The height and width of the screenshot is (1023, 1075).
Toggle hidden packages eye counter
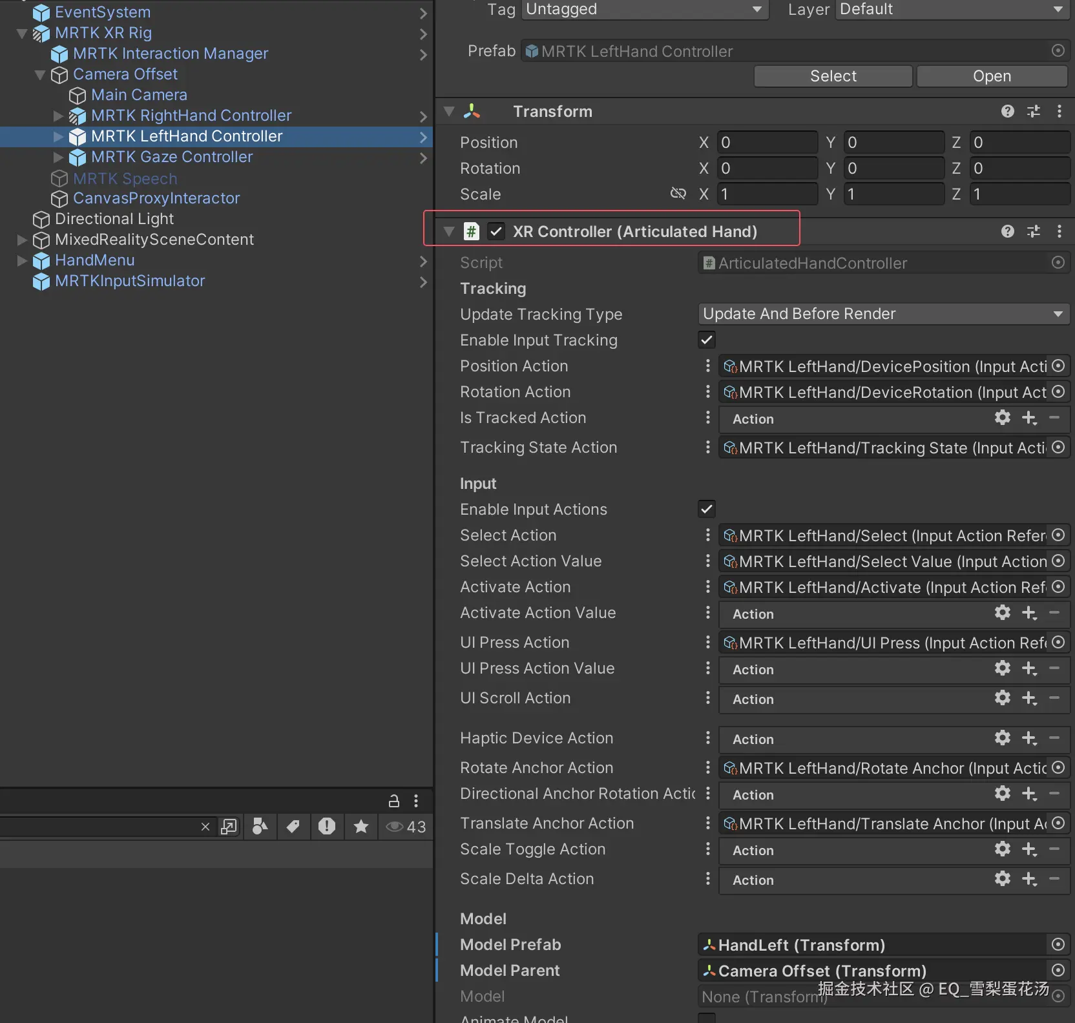[406, 827]
